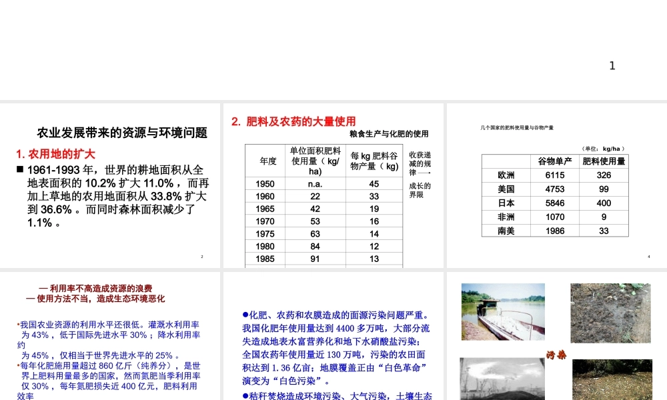Click the value 84 in the 1980 row

(x=315, y=246)
